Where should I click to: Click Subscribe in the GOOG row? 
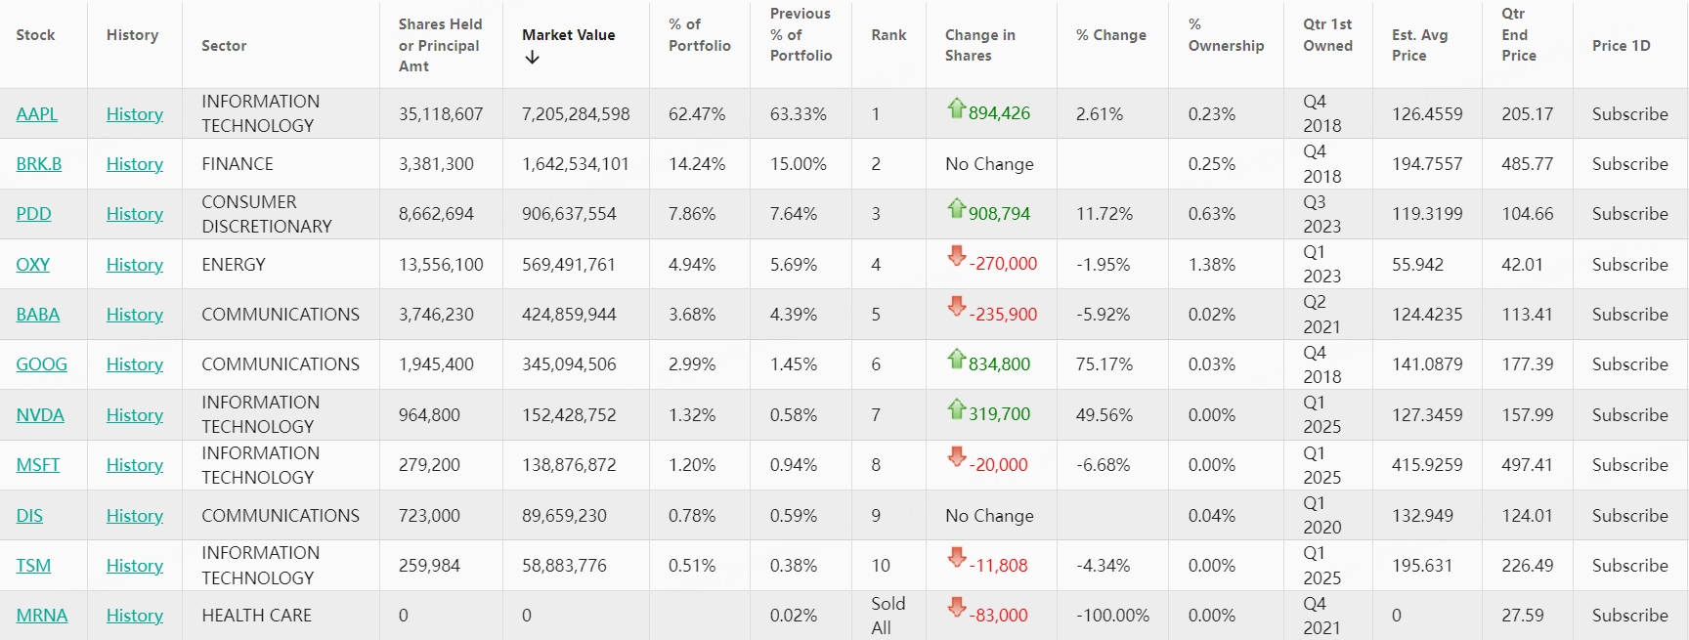(1629, 364)
